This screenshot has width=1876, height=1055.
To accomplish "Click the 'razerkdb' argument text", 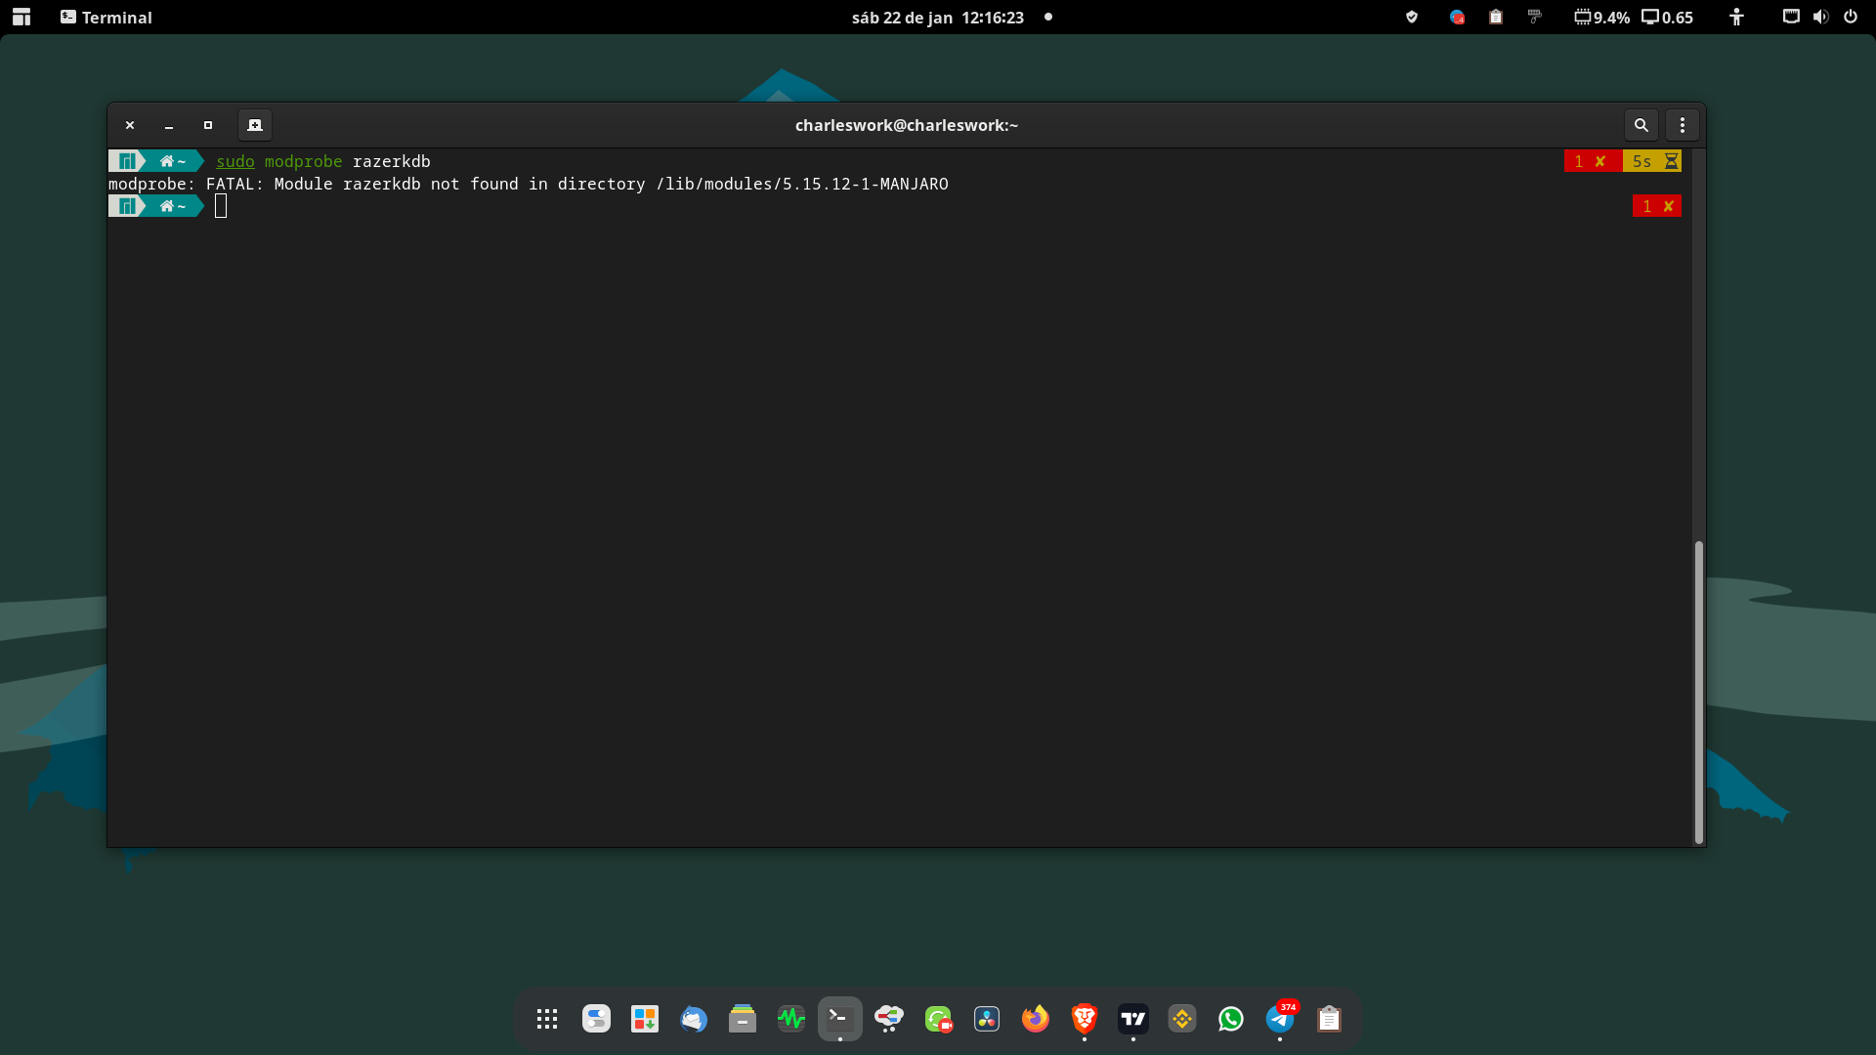I will [x=392, y=161].
